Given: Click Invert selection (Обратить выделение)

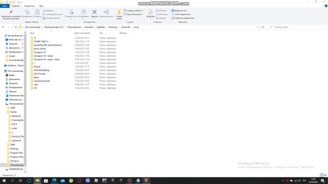Looking at the screenshot, I should 183,18.
